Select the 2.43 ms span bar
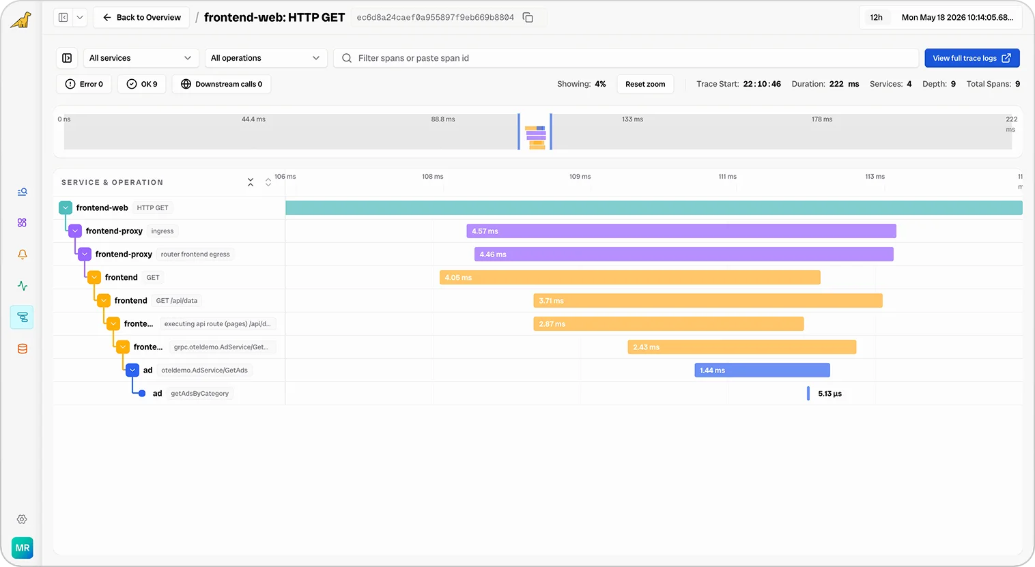Screen dimensions: 1035x567 (742, 347)
